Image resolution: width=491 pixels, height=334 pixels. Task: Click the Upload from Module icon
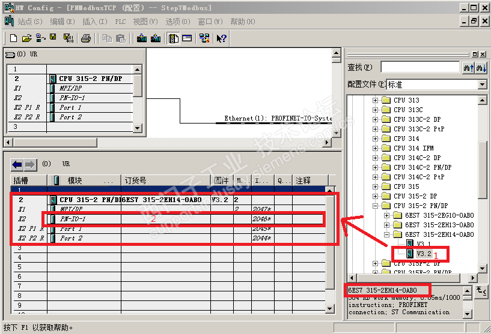click(x=156, y=38)
